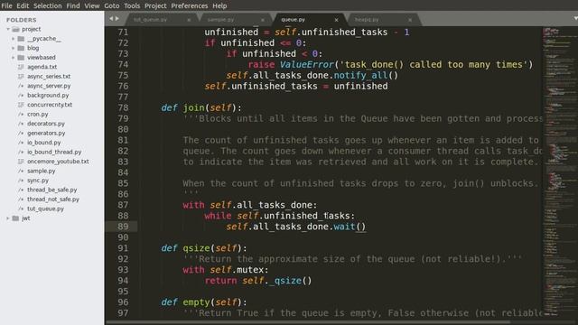Open the tab list dropdown arrow
This screenshot has height=325, width=578.
(575, 18)
